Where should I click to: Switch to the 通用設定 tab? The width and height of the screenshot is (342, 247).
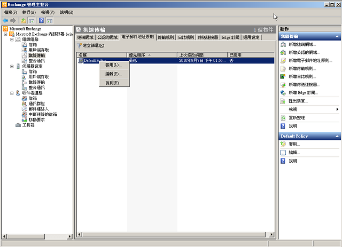(251, 37)
